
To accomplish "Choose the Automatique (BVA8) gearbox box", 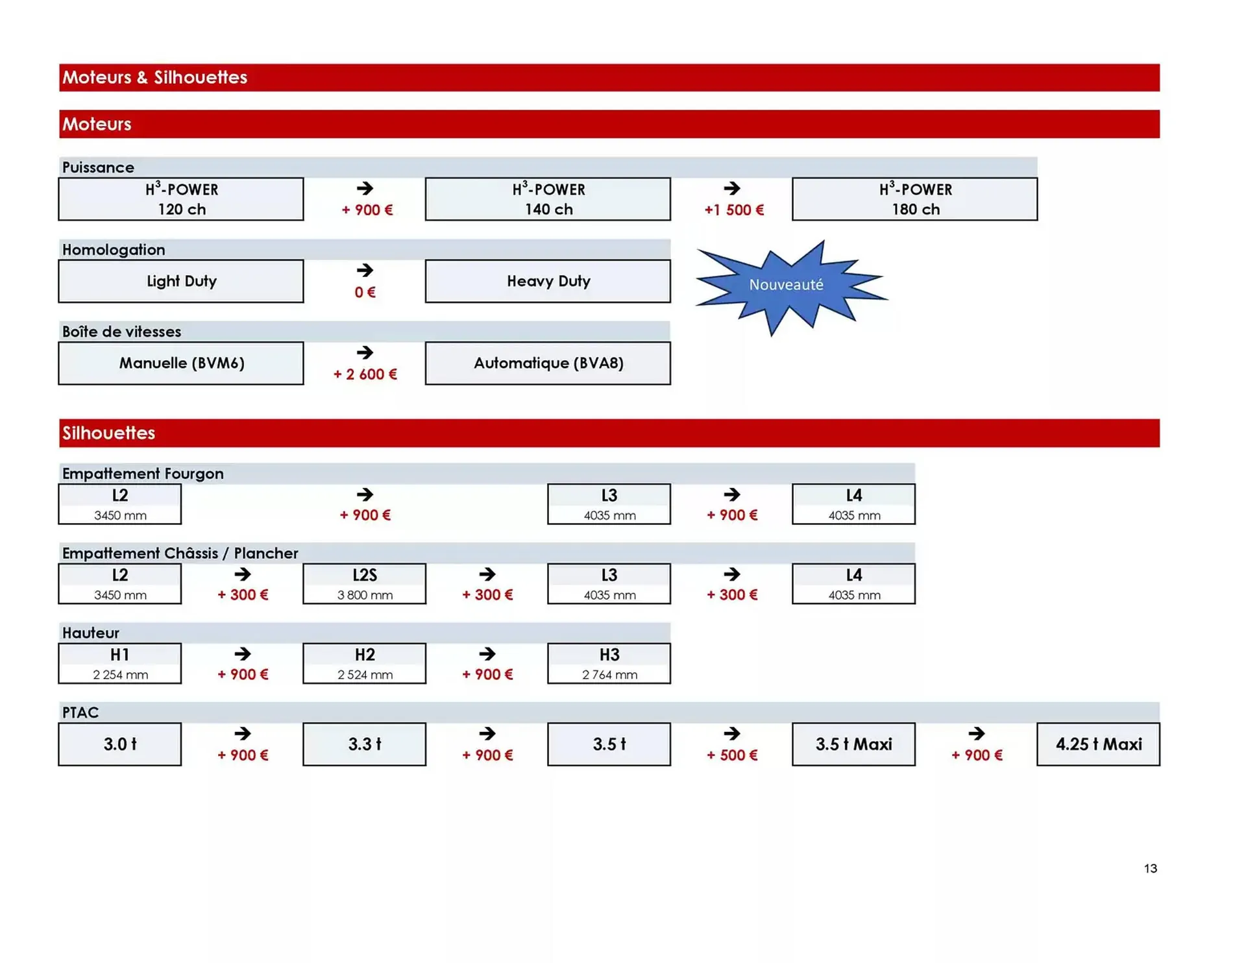I will (x=548, y=363).
